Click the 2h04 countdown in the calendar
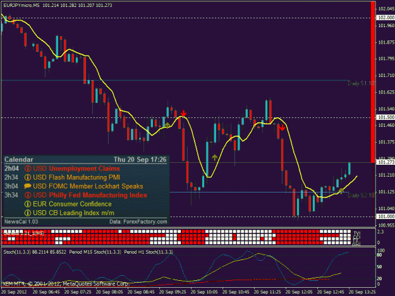395x296 pixels. [x=11, y=169]
